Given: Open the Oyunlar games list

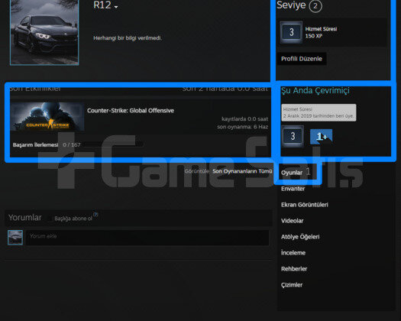Looking at the screenshot, I should point(292,173).
